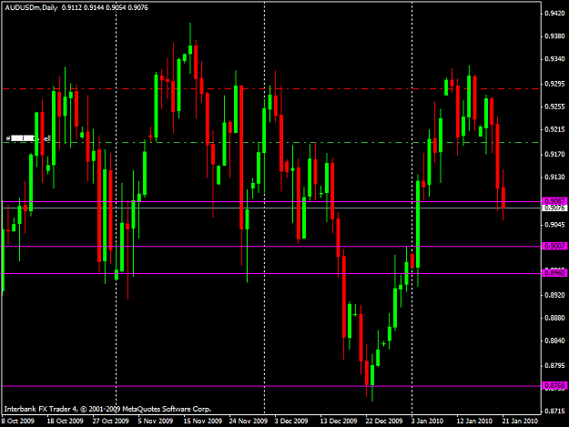Click the 3 Dec 2009 date label
Screen dimensions: 569x427
(x=291, y=421)
